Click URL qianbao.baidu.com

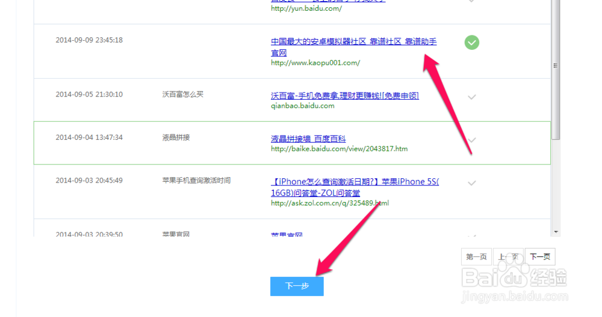(303, 106)
